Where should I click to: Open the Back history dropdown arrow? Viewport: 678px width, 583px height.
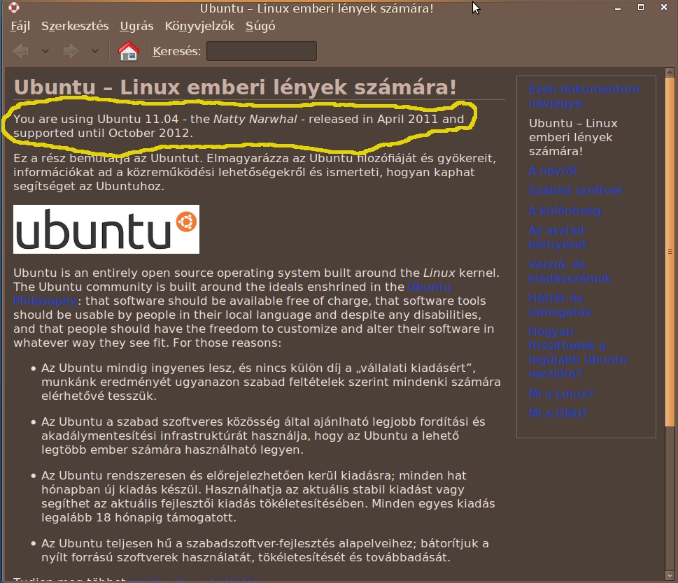[x=45, y=51]
